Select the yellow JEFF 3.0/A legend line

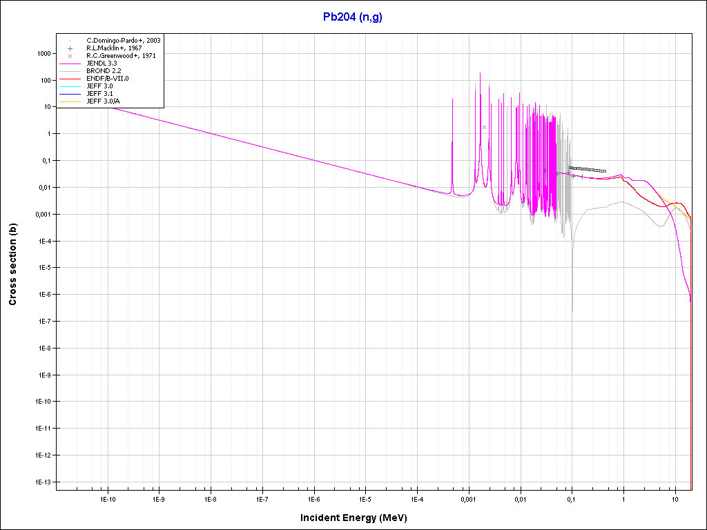point(70,101)
